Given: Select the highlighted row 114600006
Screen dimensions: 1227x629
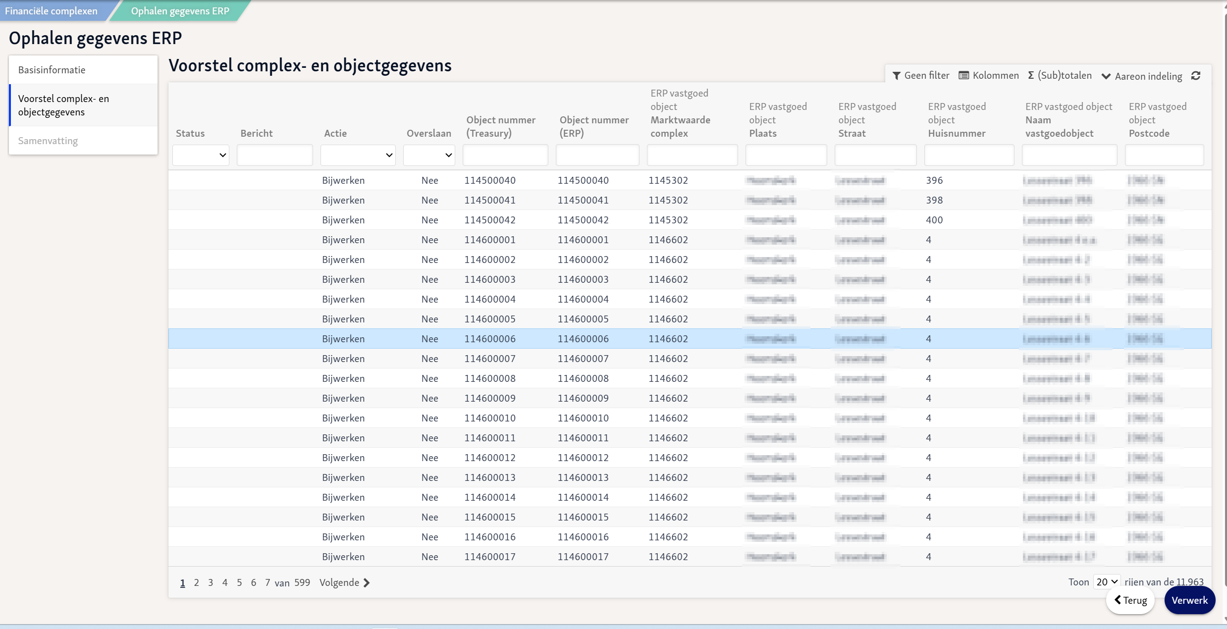Looking at the screenshot, I should tap(690, 339).
